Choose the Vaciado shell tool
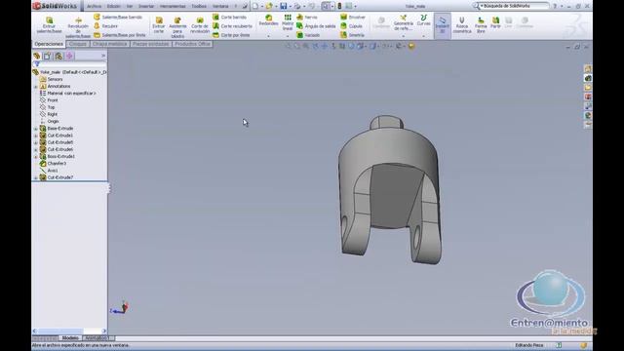The image size is (624, 351). click(308, 35)
